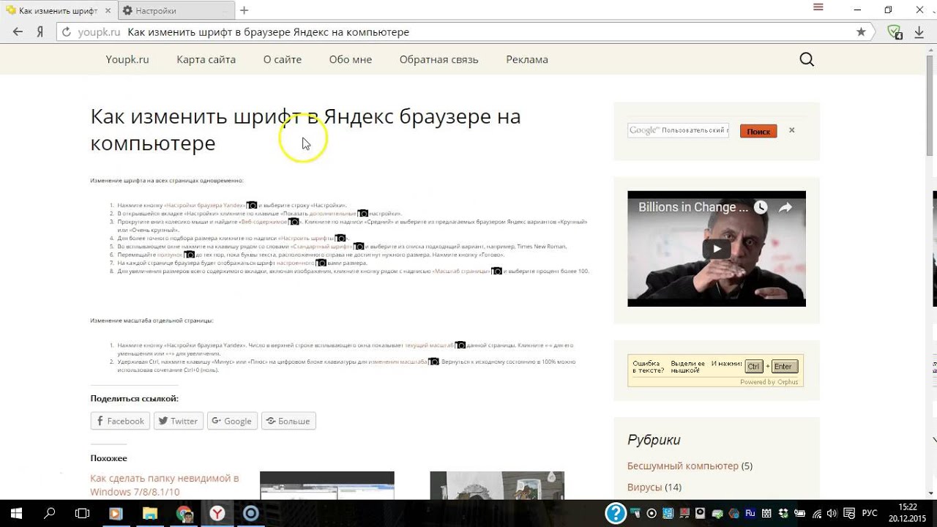The image size is (937, 527).
Task: Open Обо мне menu item
Action: click(x=351, y=59)
